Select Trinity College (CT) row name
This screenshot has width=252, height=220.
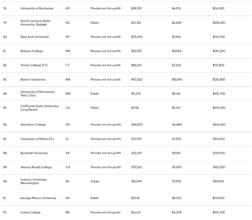coord(34,65)
